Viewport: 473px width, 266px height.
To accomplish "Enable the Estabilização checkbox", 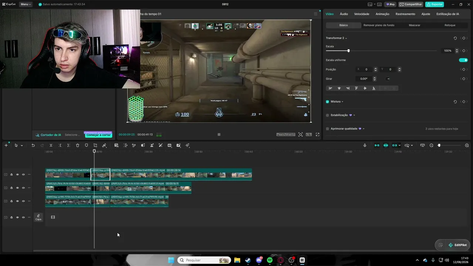I will click(327, 115).
